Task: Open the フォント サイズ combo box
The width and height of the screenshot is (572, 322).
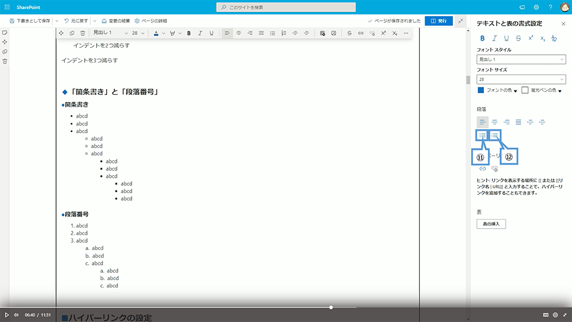Action: click(521, 79)
